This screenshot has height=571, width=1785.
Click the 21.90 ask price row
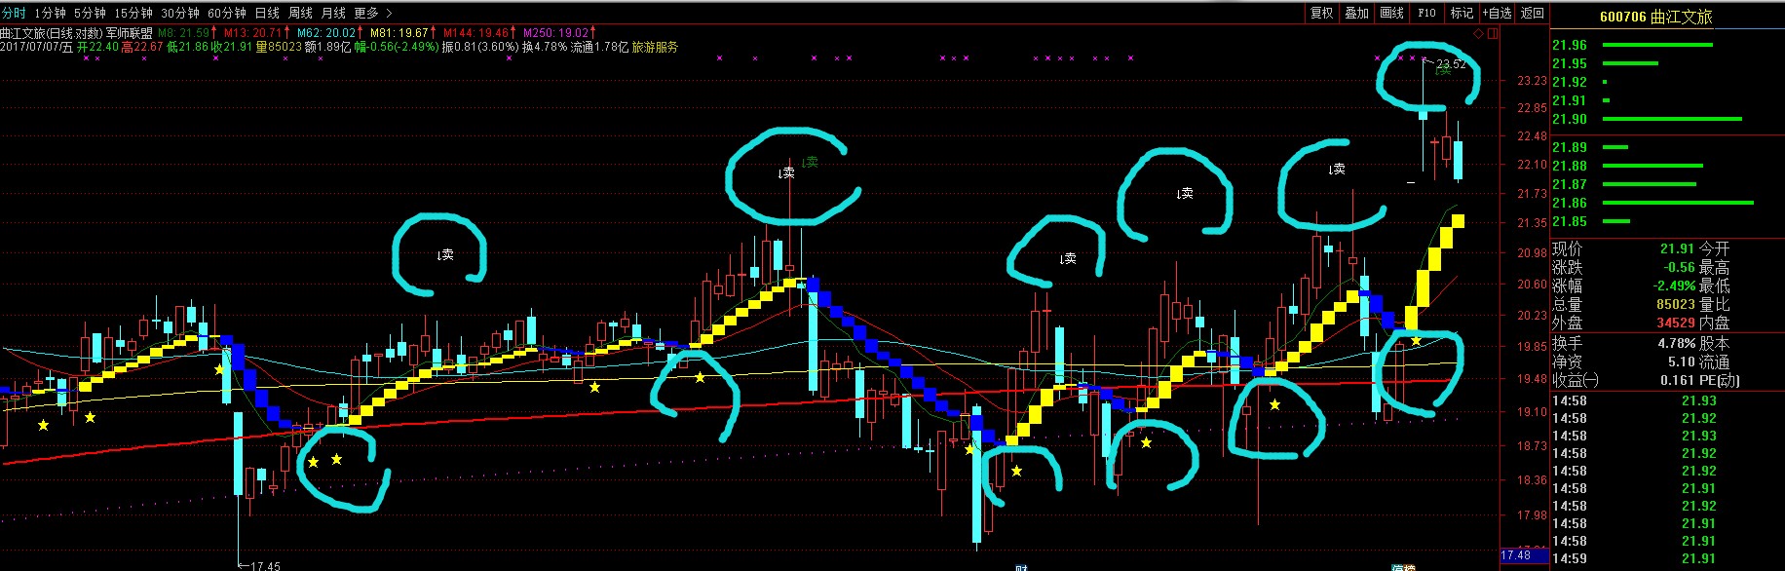coord(1667,119)
